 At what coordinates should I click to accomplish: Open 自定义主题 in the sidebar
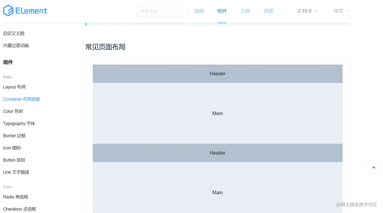click(14, 33)
